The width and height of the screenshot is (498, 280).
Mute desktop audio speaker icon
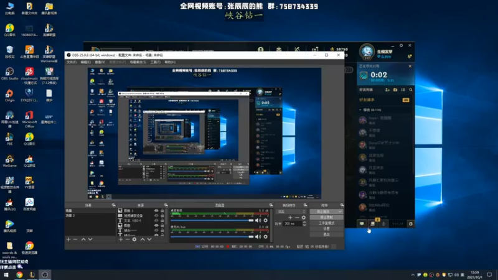[258, 220]
